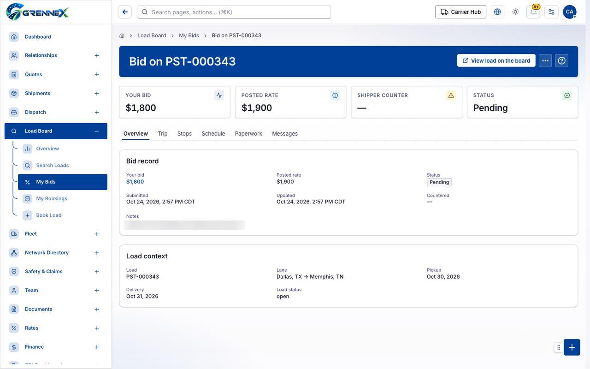This screenshot has height=369, width=590.
Task: Click the Shipper Counter warning icon
Action: pos(451,95)
